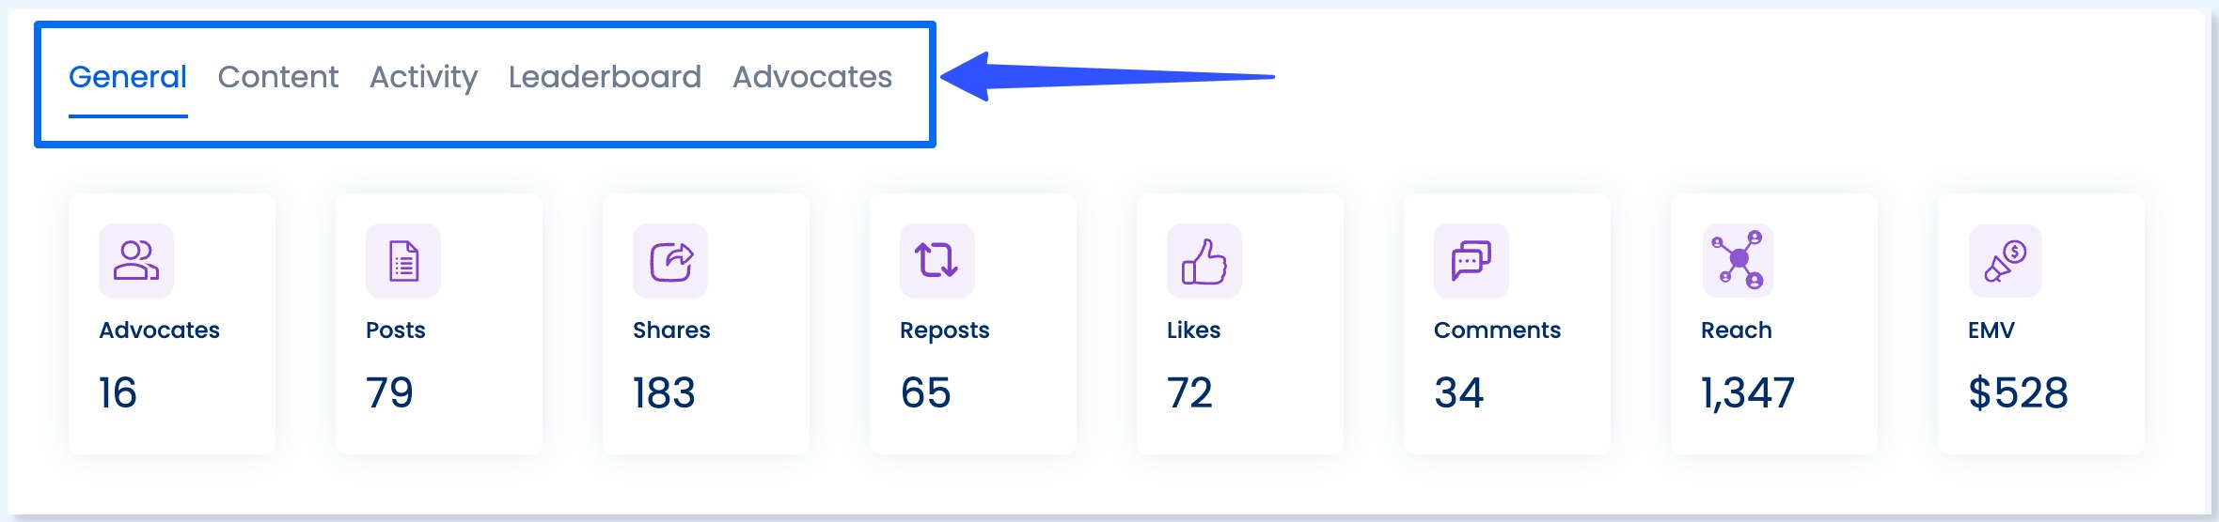The width and height of the screenshot is (2219, 522).
Task: Click the Likes count of 72
Action: tap(1189, 392)
